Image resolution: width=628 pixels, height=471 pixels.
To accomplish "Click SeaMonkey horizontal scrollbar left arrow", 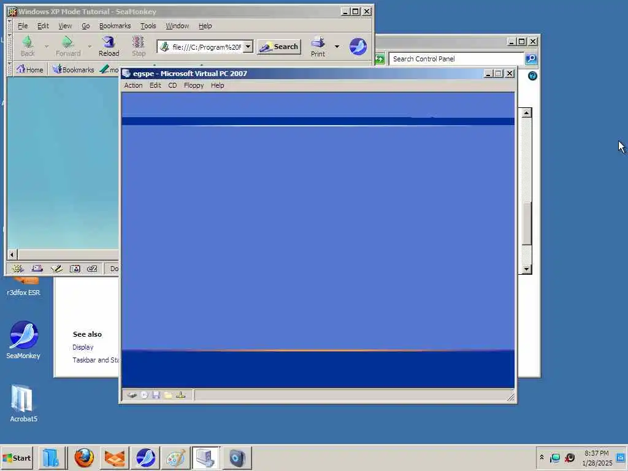I will coord(12,255).
